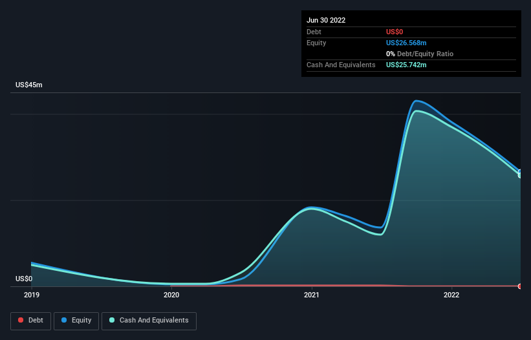
Task: Click the Cash And Equivalents label in tooltip
Action: (x=341, y=65)
